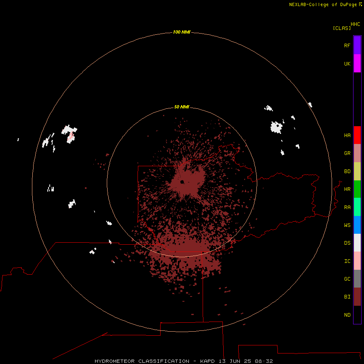Click the 50 NMI range ring label
The image size is (364, 364).
pyautogui.click(x=182, y=107)
